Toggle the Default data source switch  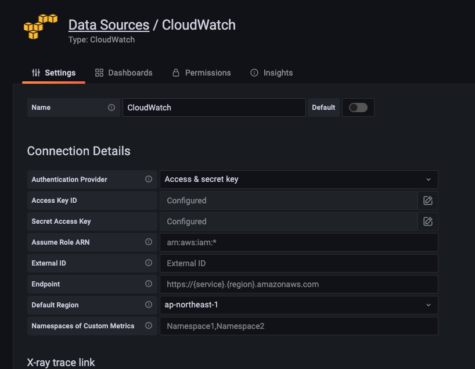point(358,108)
